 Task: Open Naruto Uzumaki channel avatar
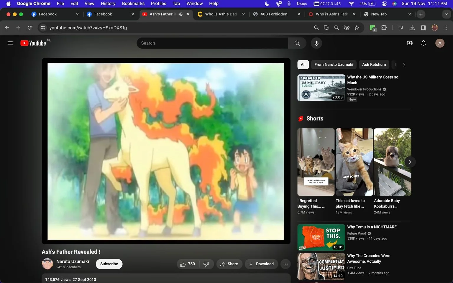pos(47,264)
